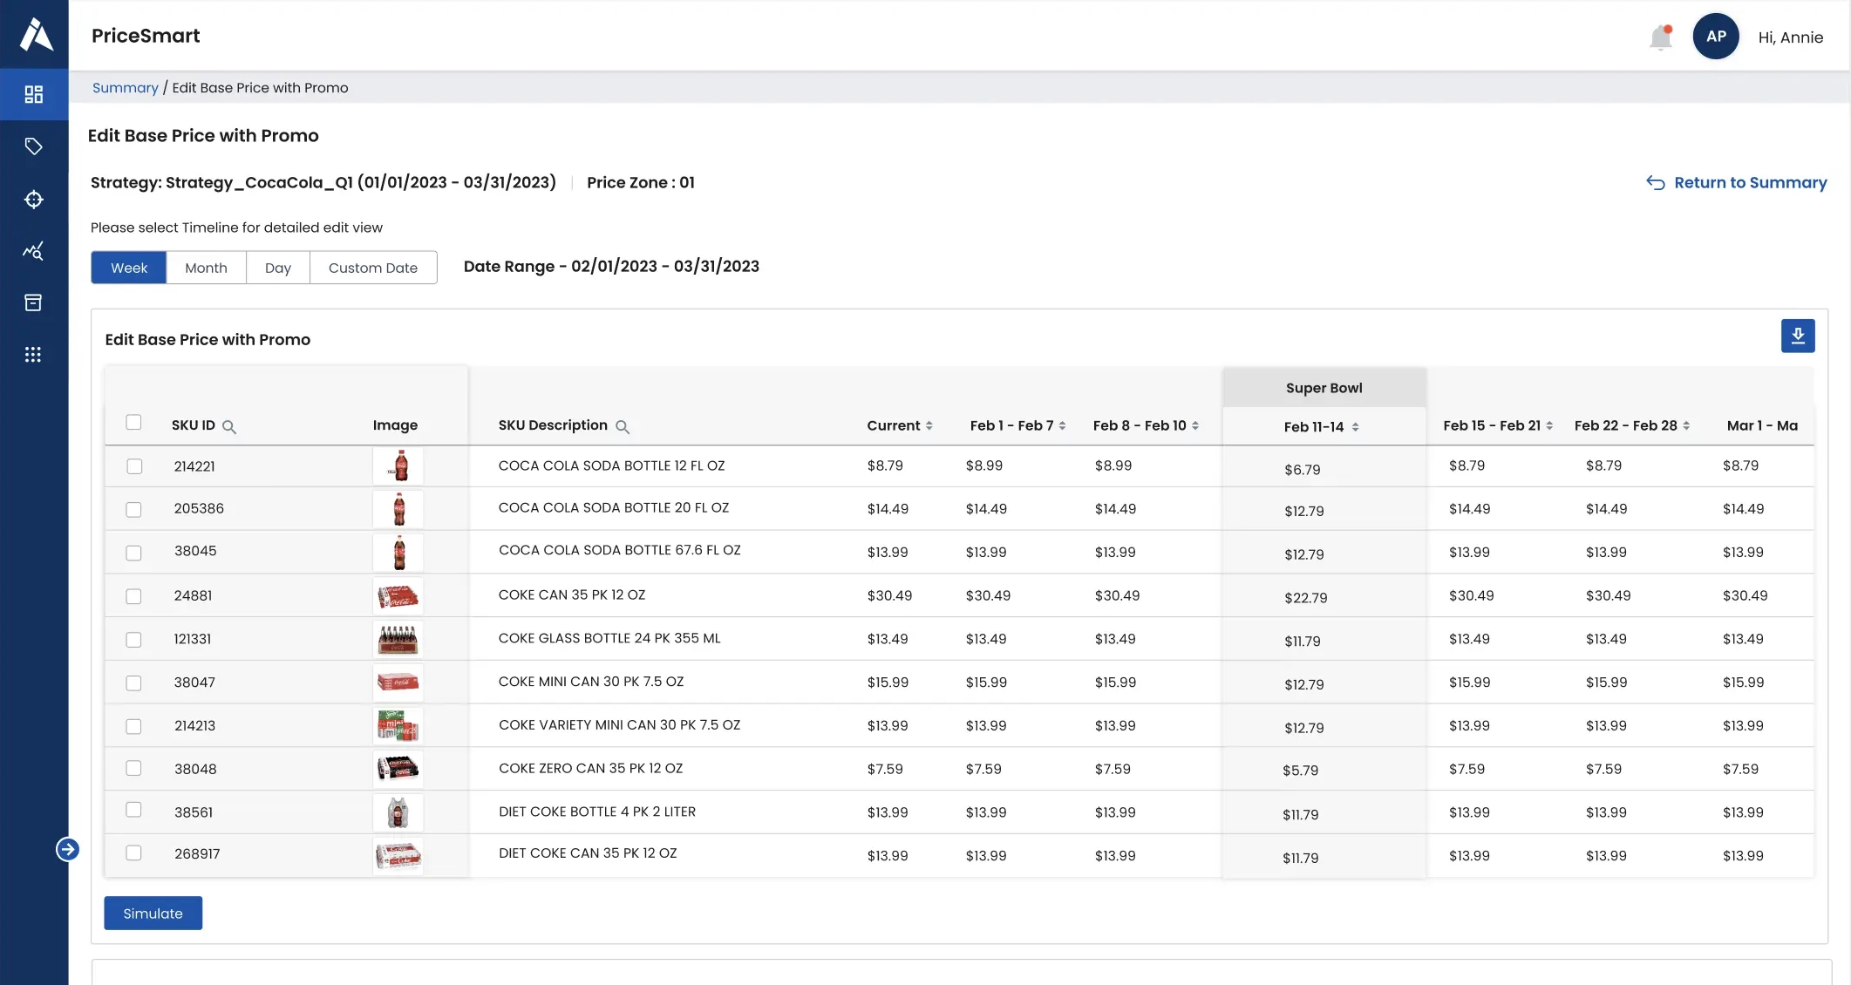Click the $6.79 Super Bowl price cell
Image resolution: width=1851 pixels, height=985 pixels.
pos(1302,470)
